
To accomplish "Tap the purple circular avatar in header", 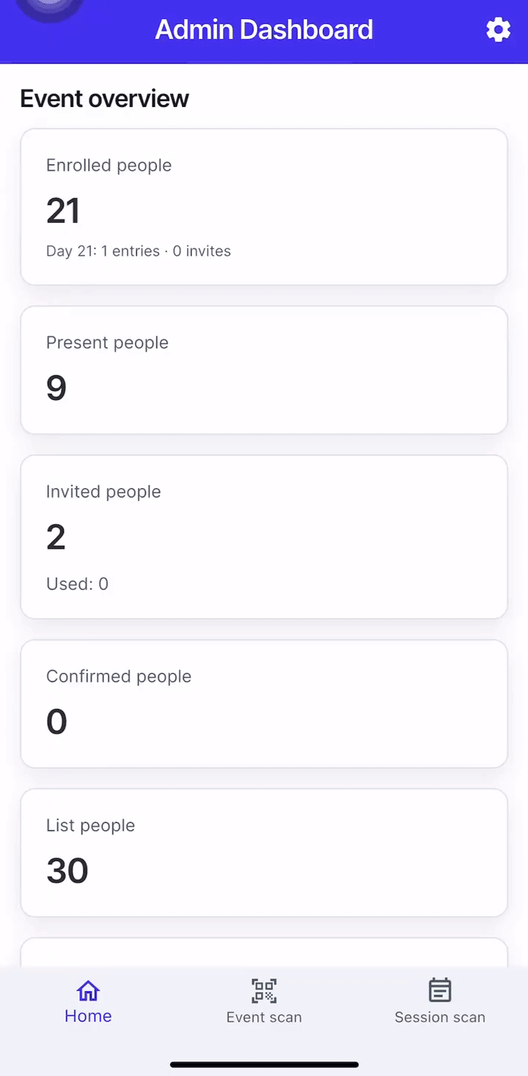I will coord(49,7).
